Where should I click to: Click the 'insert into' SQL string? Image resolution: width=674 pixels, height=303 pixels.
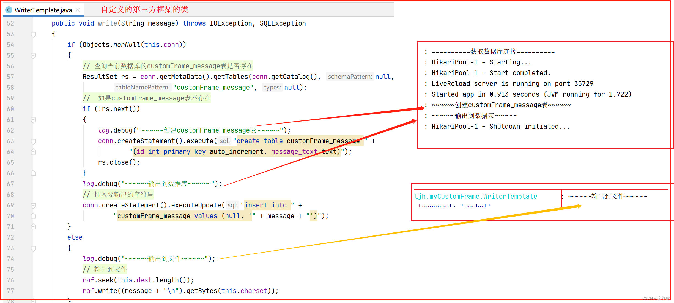(267, 205)
